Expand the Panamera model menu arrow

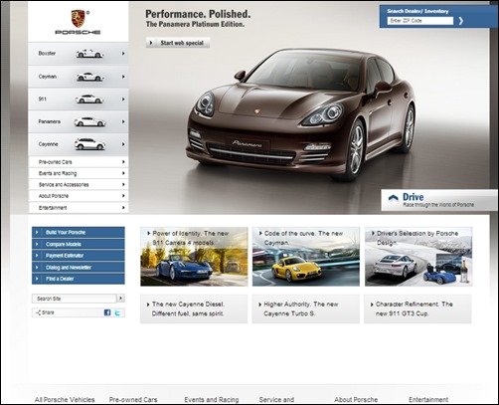(123, 121)
